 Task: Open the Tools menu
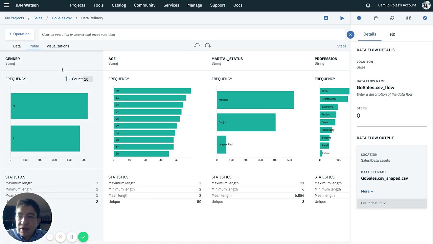click(x=98, y=5)
